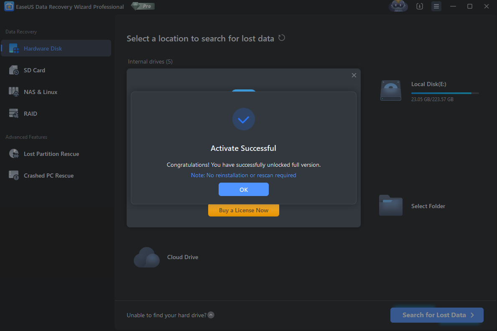Click the Lost Partition Rescue icon
Screen dimensions: 497x331
[14, 153]
